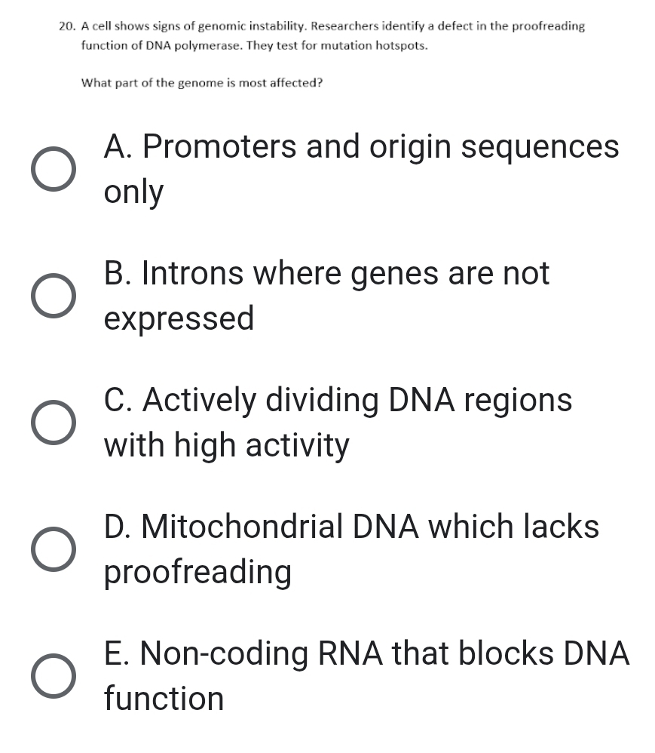Select radio button for option D
This screenshot has height=753, width=655.
[x=54, y=549]
